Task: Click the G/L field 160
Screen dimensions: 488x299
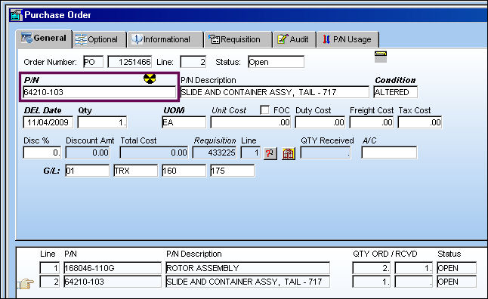Action: [184, 171]
